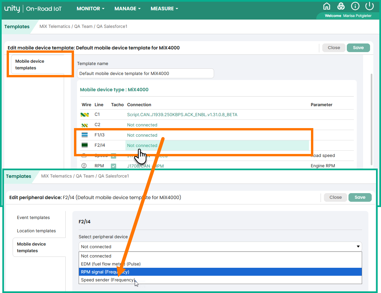Open the apps switcher knot icon
Image resolution: width=381 pixels, height=293 pixels.
[x=341, y=6]
